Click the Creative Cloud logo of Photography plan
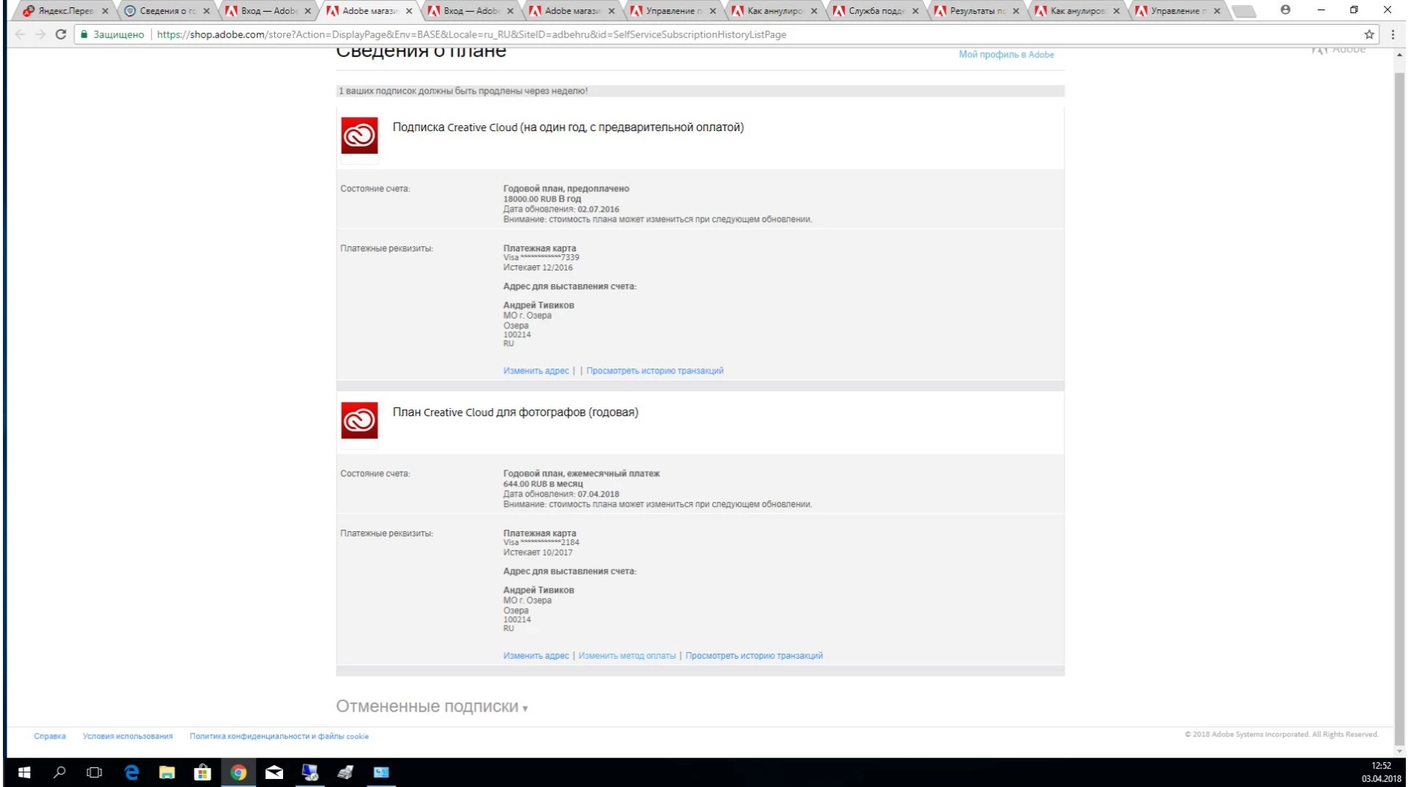This screenshot has width=1408, height=787. coord(359,421)
